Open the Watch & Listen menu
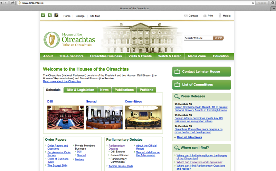The height and width of the screenshot is (171, 276). point(170,56)
